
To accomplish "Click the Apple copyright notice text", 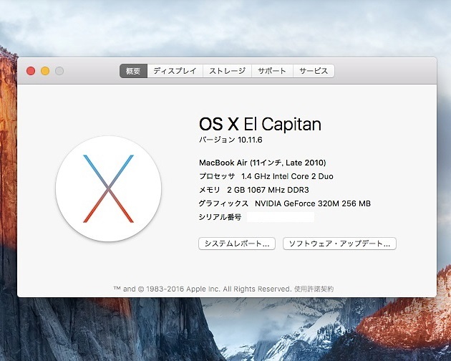I will coord(203,289).
